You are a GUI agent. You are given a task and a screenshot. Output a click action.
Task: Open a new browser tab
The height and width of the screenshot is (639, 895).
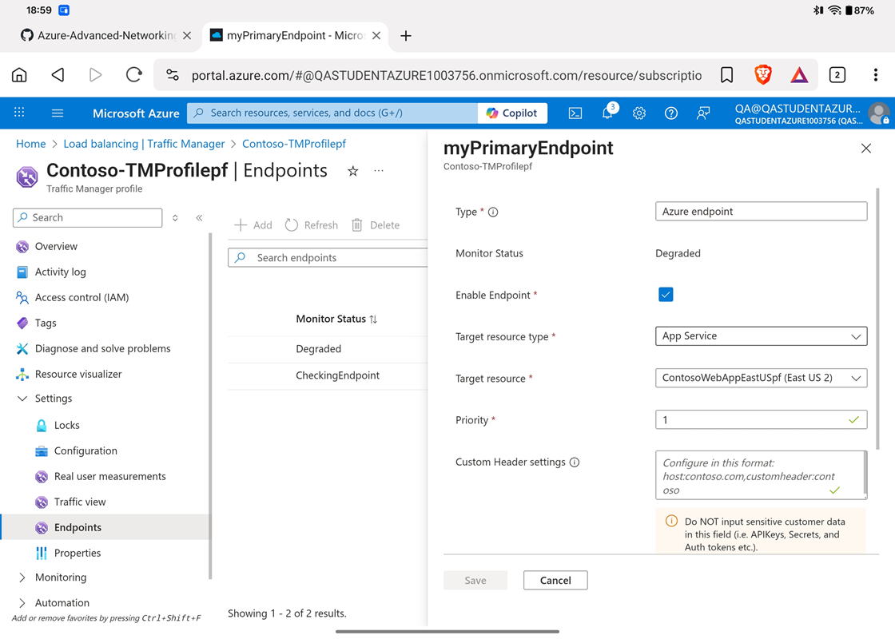point(406,36)
